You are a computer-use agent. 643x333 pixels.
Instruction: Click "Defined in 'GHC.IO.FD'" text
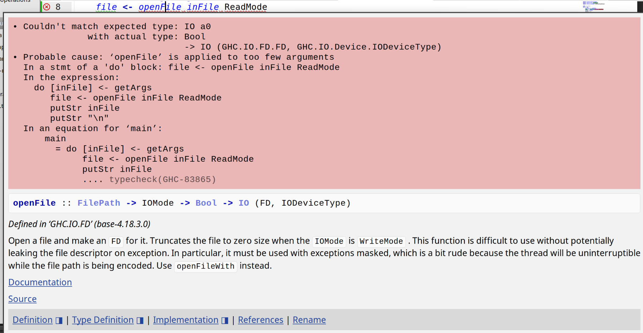[79, 224]
